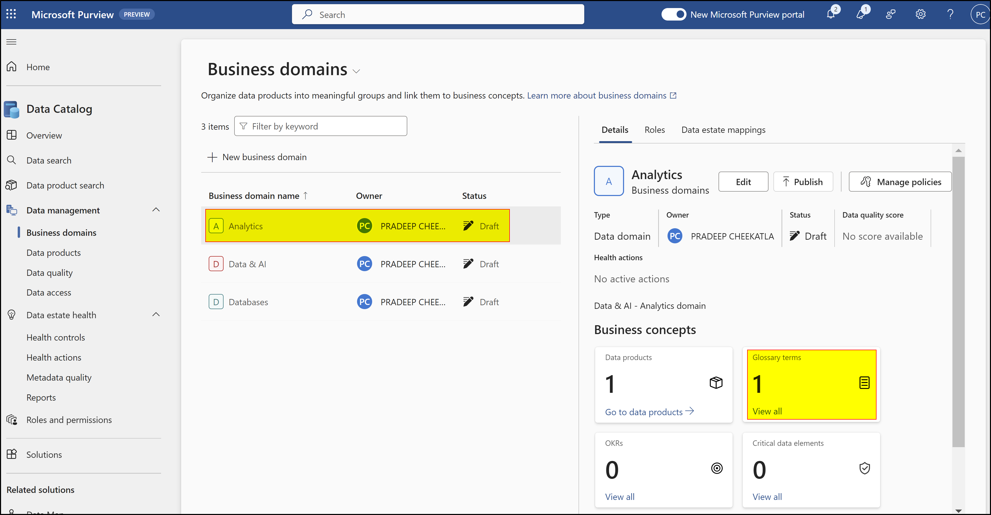This screenshot has height=515, width=991.
Task: Click the notifications bell icon
Action: (x=831, y=14)
